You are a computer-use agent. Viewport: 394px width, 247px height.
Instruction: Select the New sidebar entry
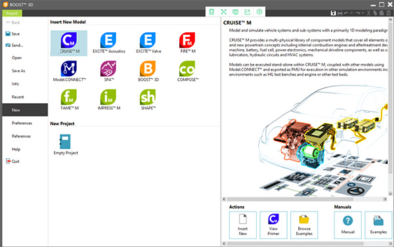click(x=25, y=110)
